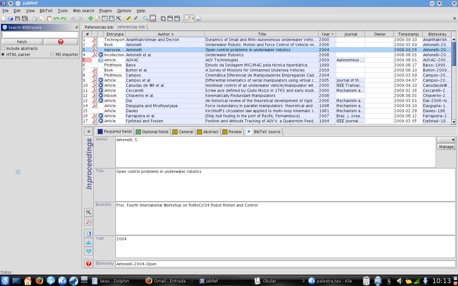Click the Edit strings icon
The width and height of the screenshot is (458, 286).
tap(112, 18)
